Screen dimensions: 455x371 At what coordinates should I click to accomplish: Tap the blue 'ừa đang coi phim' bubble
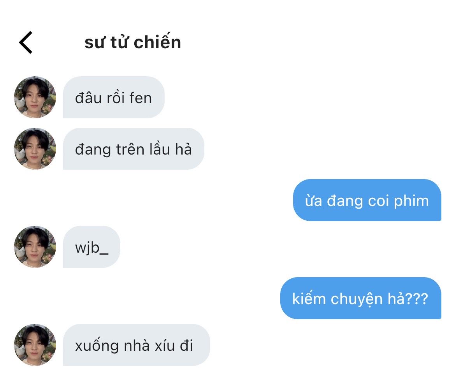click(x=367, y=200)
